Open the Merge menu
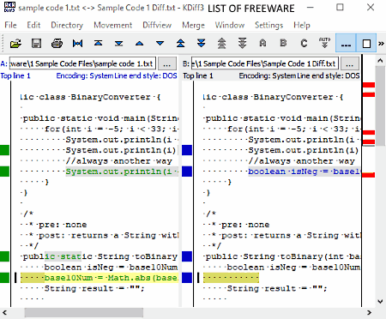The width and height of the screenshot is (386, 319). coord(193,25)
